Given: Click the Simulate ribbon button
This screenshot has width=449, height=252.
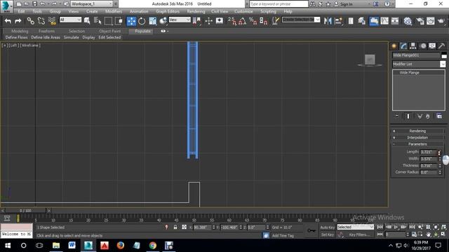Looking at the screenshot, I should tap(71, 37).
